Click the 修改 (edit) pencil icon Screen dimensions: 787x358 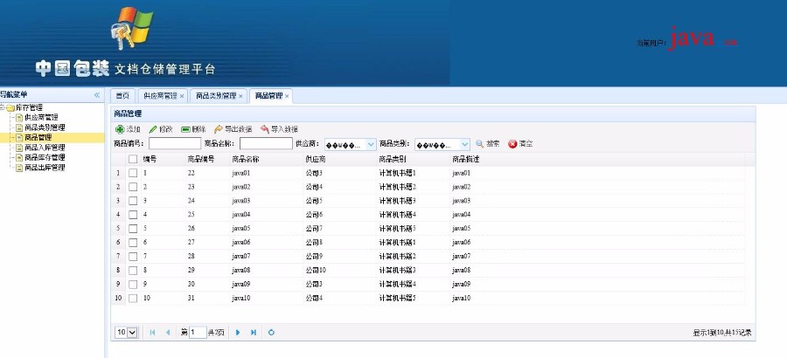[x=152, y=129]
